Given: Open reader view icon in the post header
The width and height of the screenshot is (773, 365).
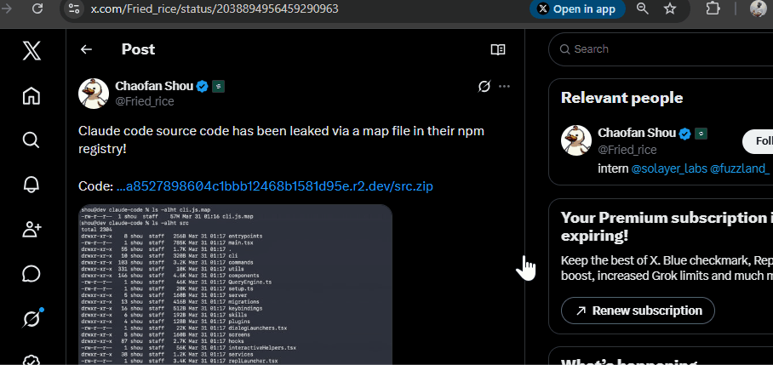Looking at the screenshot, I should (x=498, y=49).
